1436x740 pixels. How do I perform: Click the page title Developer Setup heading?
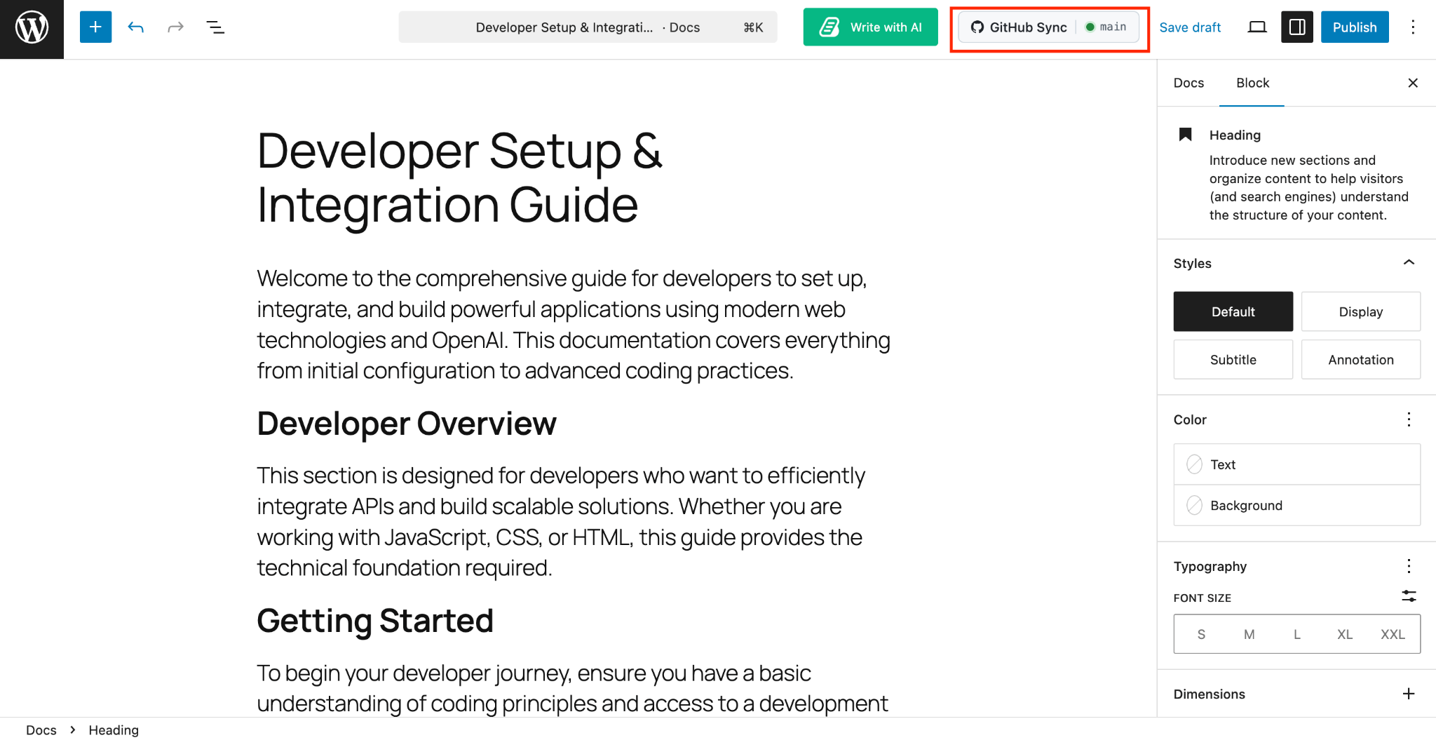459,178
